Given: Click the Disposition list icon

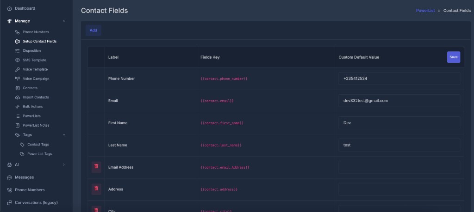Looking at the screenshot, I should [17, 51].
